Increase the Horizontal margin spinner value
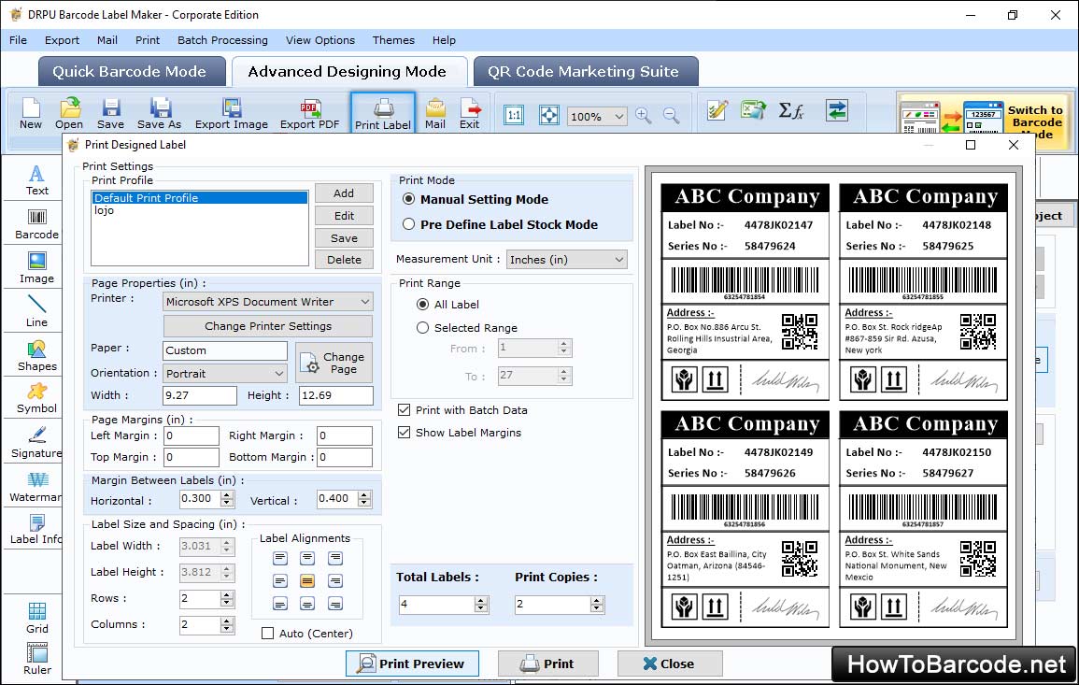The width and height of the screenshot is (1079, 685). tap(227, 494)
